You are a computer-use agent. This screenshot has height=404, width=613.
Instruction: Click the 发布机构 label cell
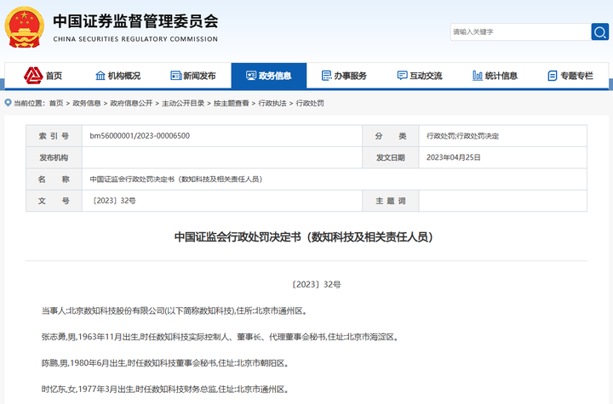pyautogui.click(x=54, y=157)
